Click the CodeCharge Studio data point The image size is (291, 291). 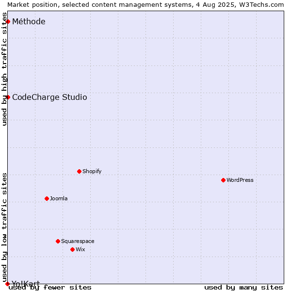[x=8, y=97]
